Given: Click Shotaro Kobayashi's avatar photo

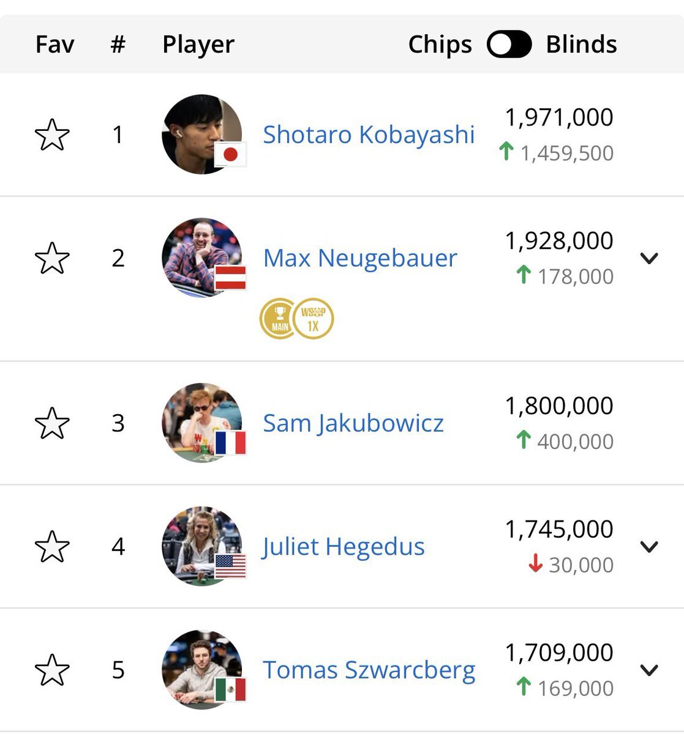Looking at the screenshot, I should pos(201,134).
